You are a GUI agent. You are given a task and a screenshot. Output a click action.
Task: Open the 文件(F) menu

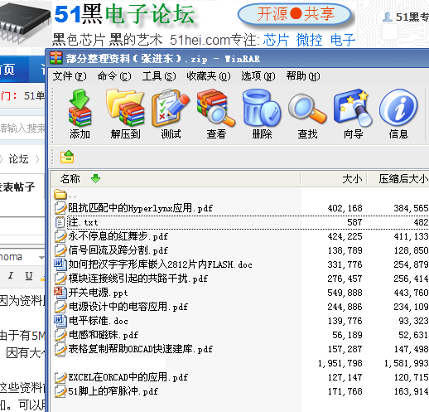tap(70, 76)
